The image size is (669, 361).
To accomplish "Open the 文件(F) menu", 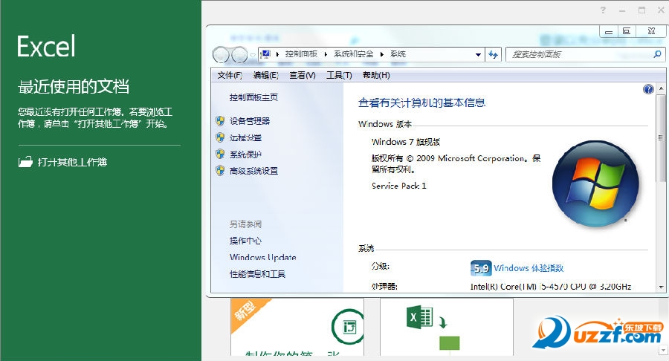I will pos(230,75).
